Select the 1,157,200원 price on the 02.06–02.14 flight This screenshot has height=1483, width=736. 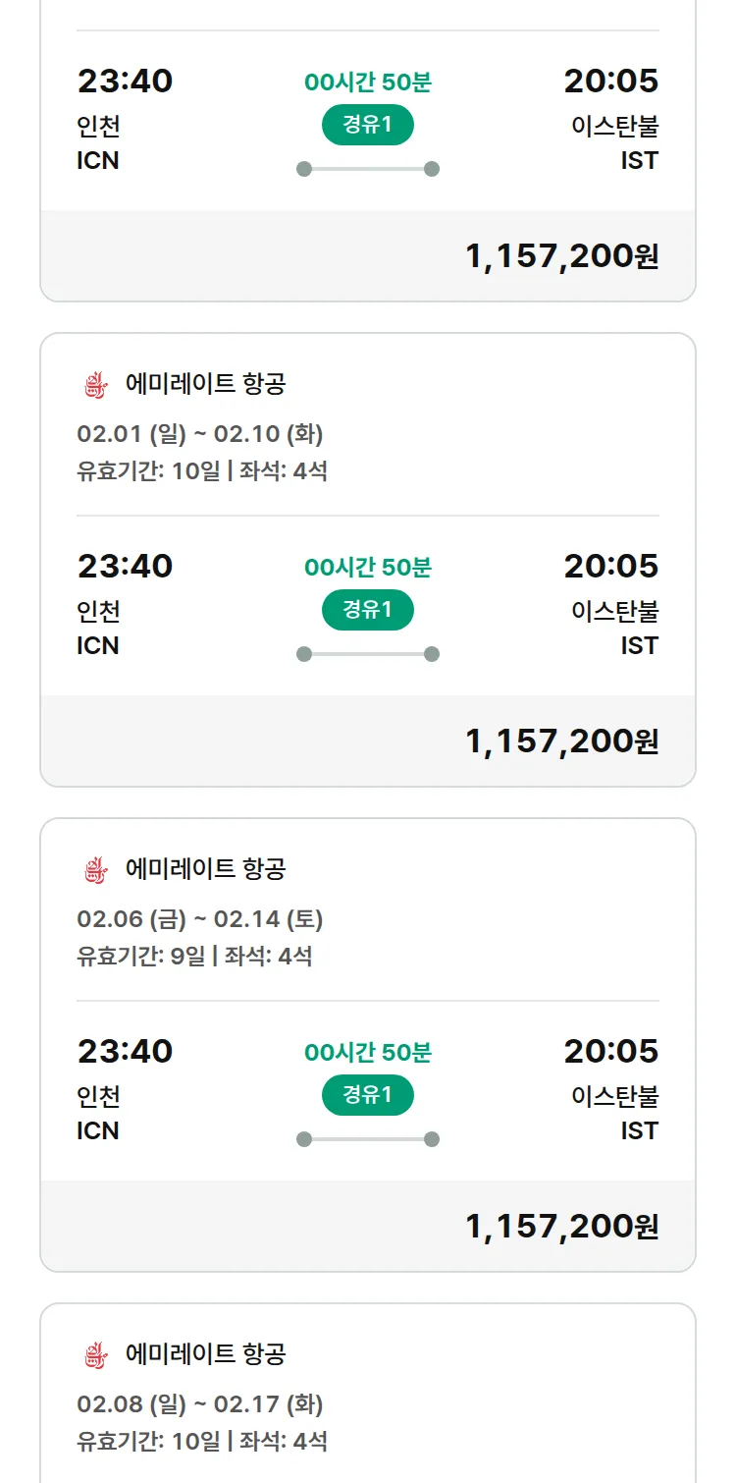pyautogui.click(x=561, y=1227)
